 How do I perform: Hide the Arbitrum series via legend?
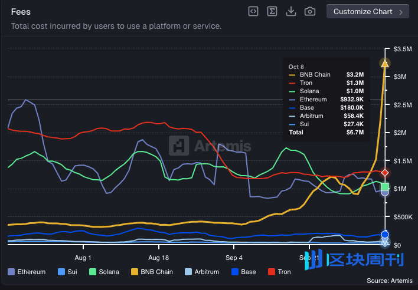[203, 272]
